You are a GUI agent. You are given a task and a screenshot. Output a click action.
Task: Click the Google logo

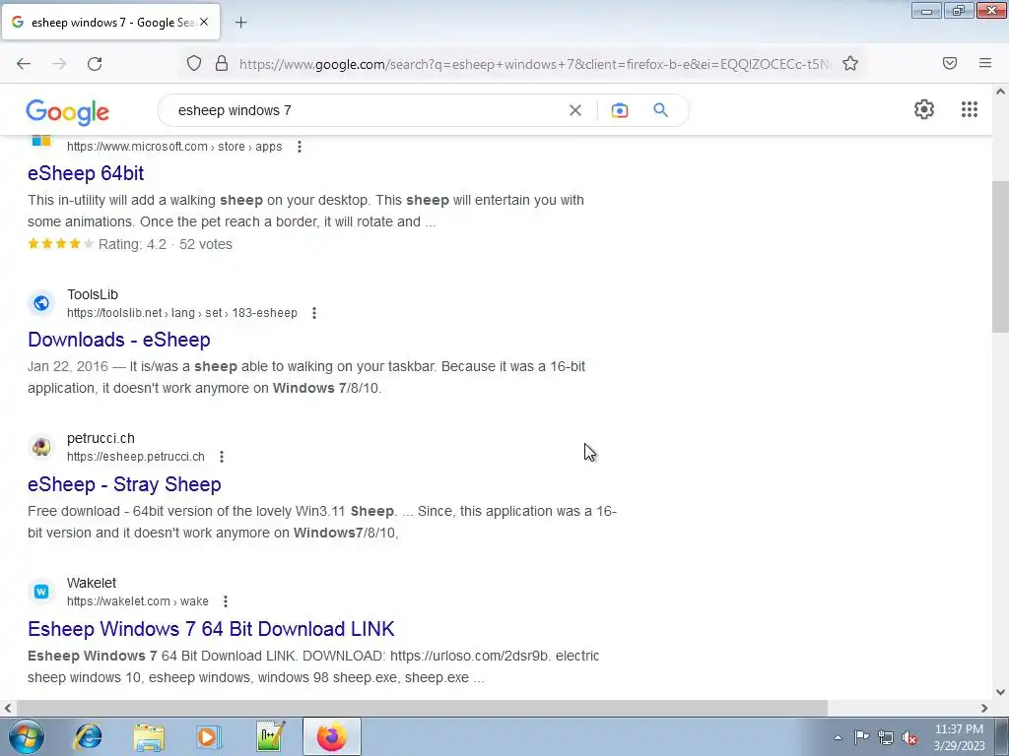click(x=68, y=112)
